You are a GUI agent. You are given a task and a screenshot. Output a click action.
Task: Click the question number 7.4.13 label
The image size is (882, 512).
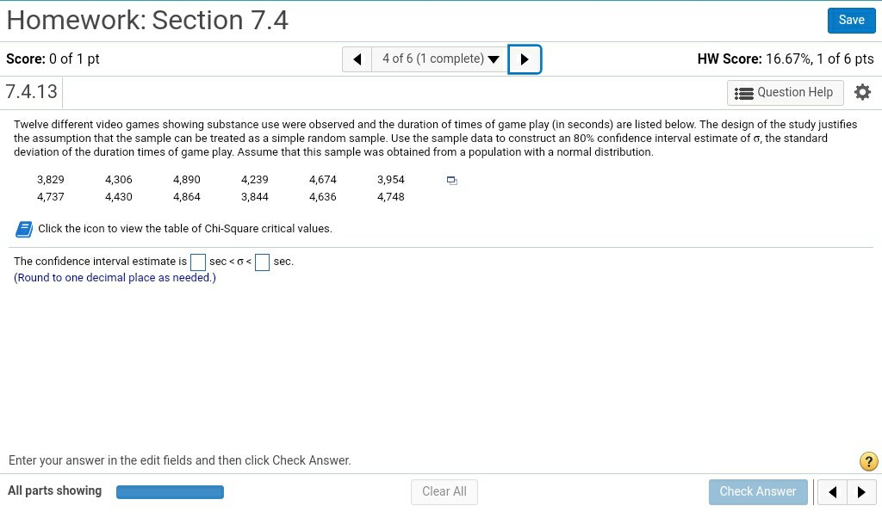(x=31, y=91)
